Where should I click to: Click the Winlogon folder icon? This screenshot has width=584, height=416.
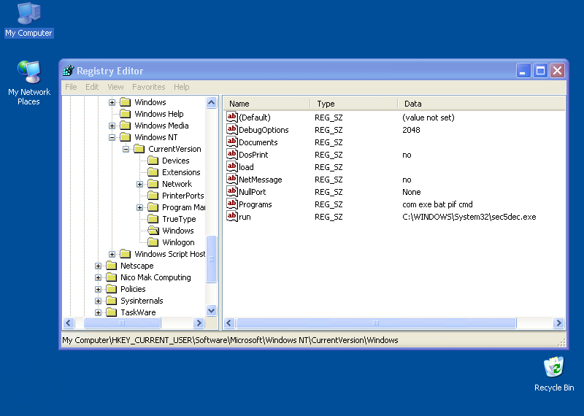coord(153,242)
